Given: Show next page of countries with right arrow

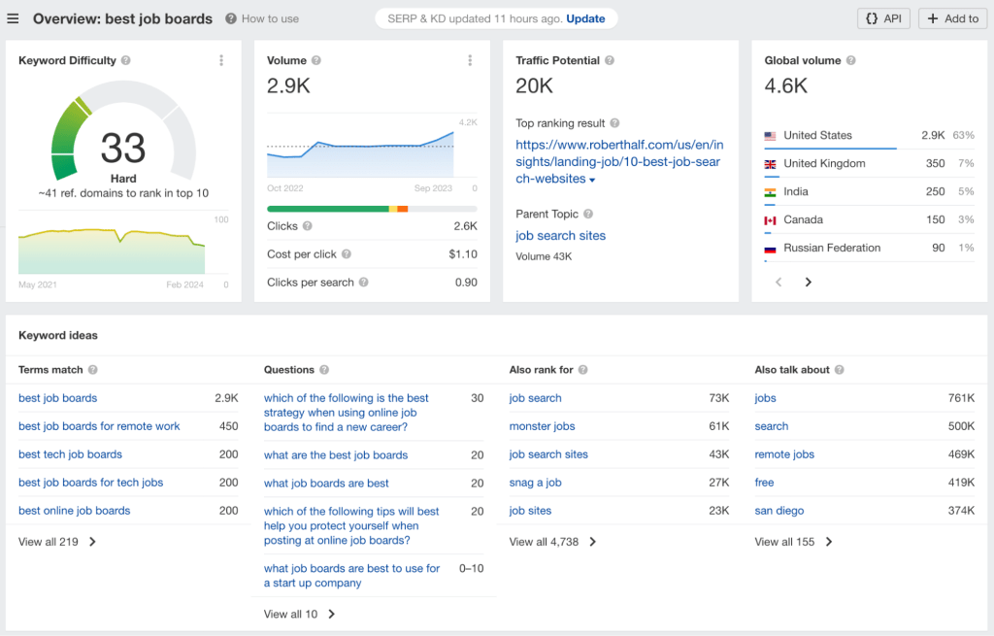Looking at the screenshot, I should [808, 282].
